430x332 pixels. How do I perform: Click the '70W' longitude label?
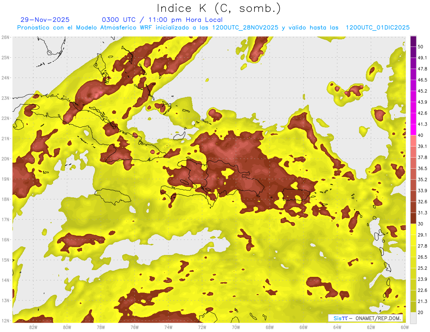(x=236, y=327)
